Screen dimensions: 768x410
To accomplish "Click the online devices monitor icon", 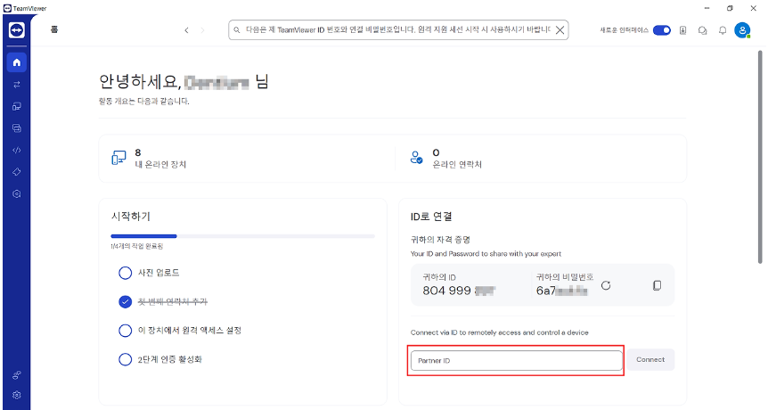I will pos(118,158).
